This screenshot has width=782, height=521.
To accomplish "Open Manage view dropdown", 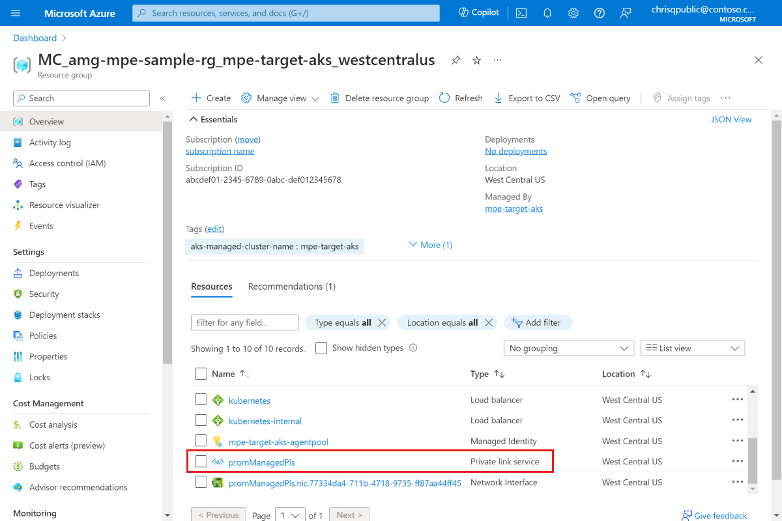I will (x=280, y=98).
